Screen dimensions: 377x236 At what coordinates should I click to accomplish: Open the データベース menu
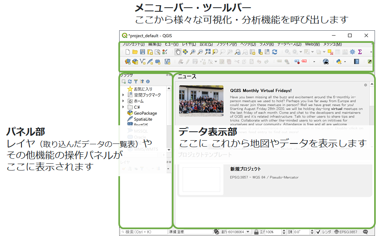pyautogui.click(x=289, y=44)
